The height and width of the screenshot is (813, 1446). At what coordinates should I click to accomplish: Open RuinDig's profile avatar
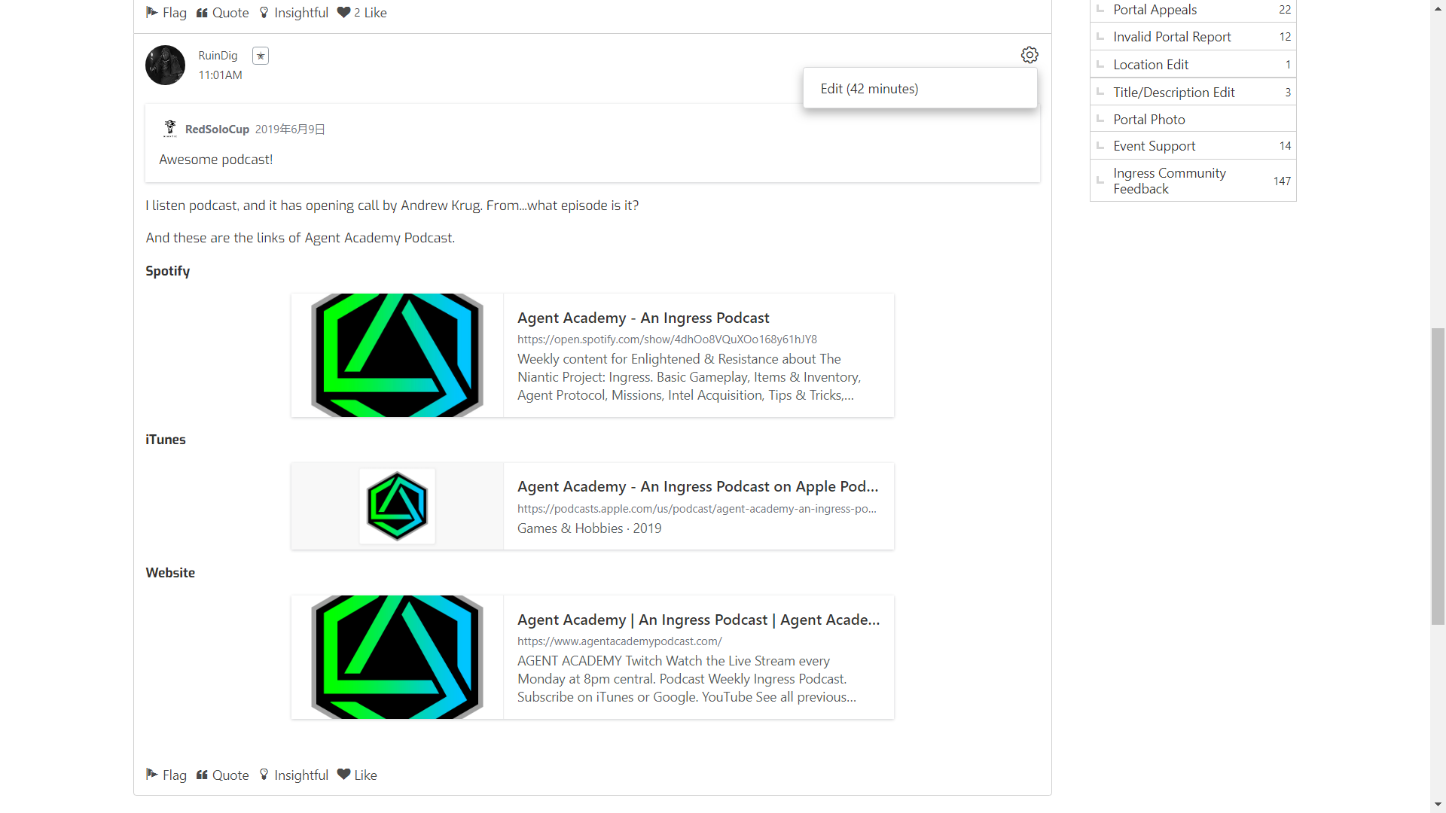point(165,65)
